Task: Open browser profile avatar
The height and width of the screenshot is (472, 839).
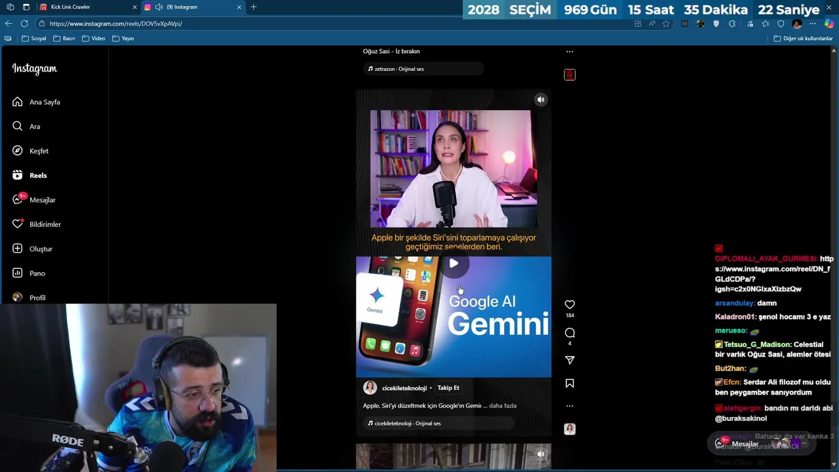Action: [x=797, y=24]
